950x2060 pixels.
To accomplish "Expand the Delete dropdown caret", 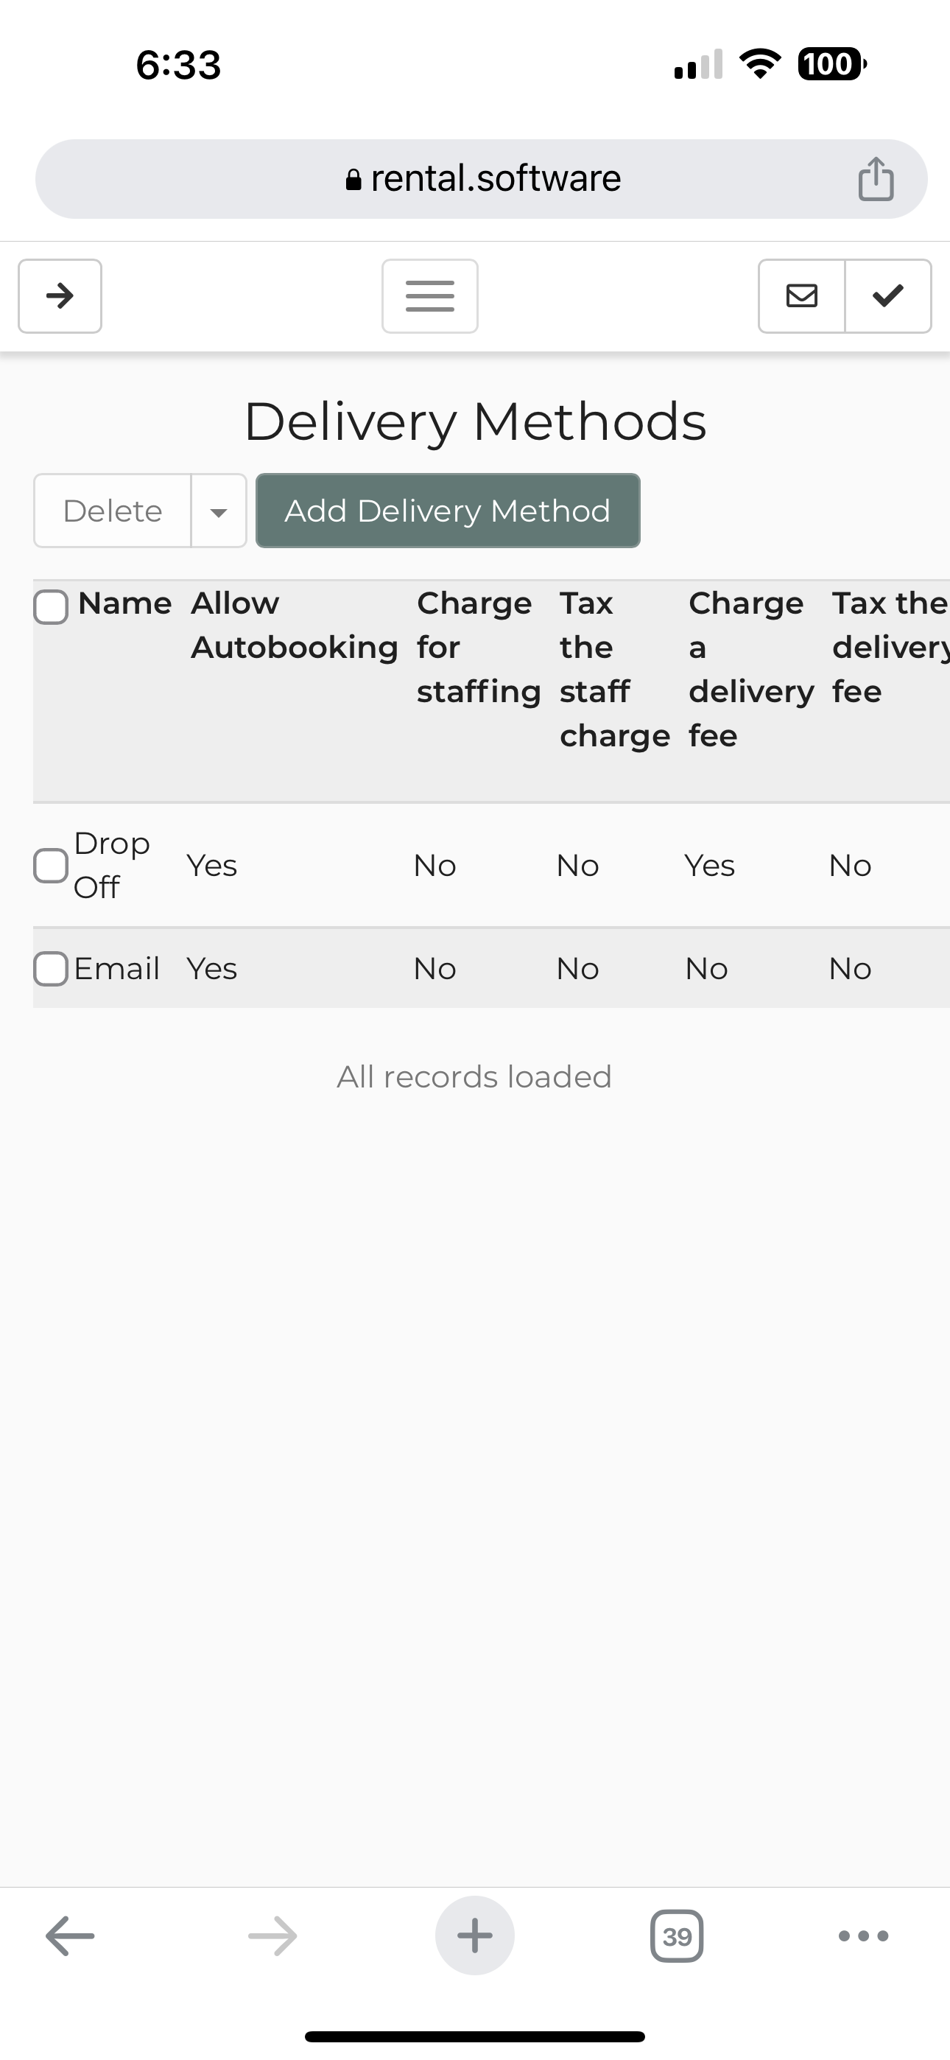I will click(x=218, y=511).
